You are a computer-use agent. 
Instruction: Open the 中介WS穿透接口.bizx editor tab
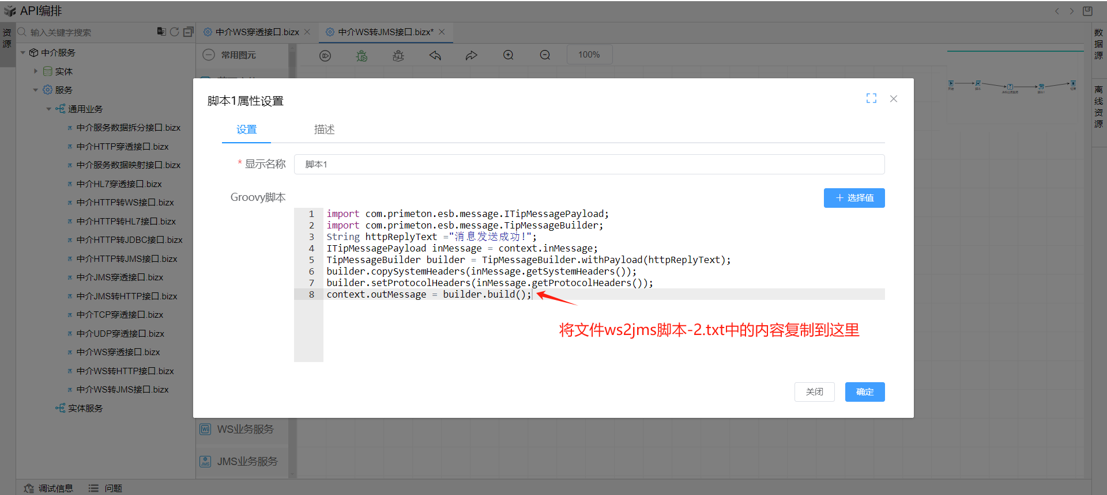point(257,32)
